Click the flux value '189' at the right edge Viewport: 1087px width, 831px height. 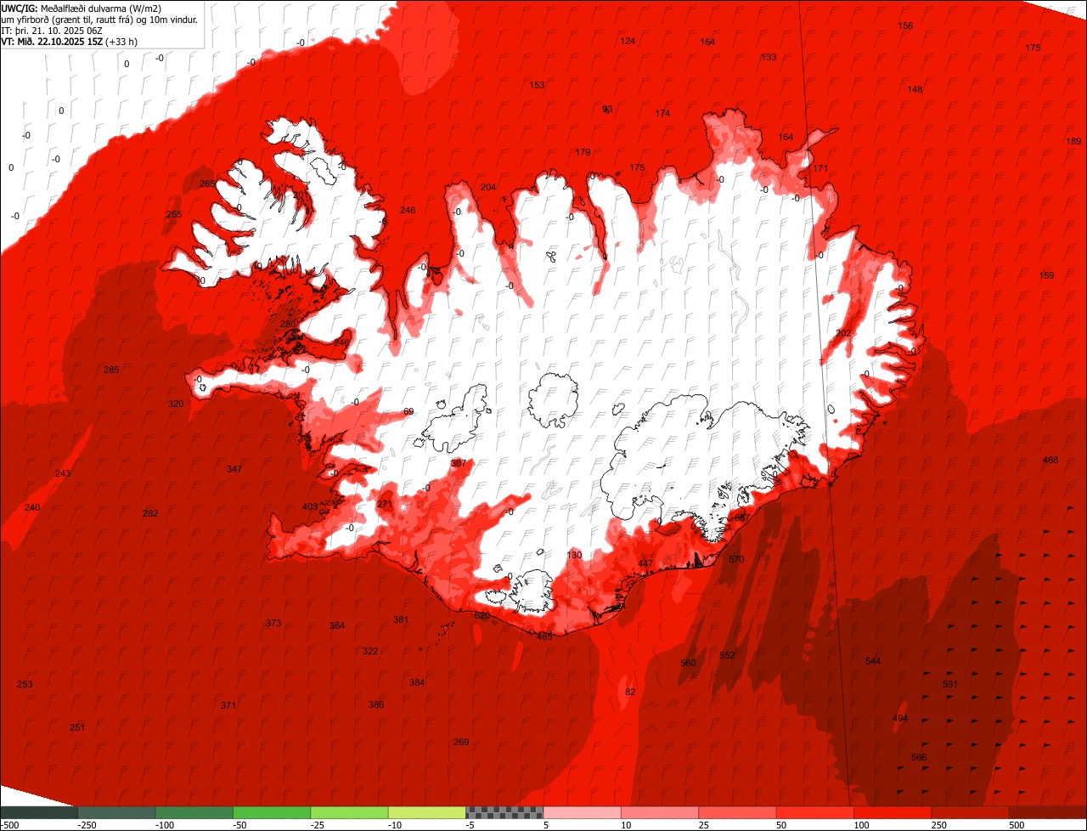(x=1073, y=141)
